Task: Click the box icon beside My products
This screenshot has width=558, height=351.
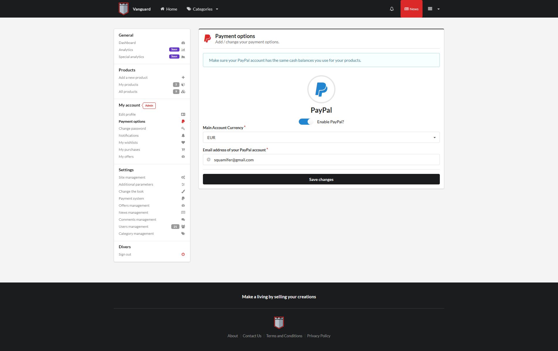Action: (183, 85)
